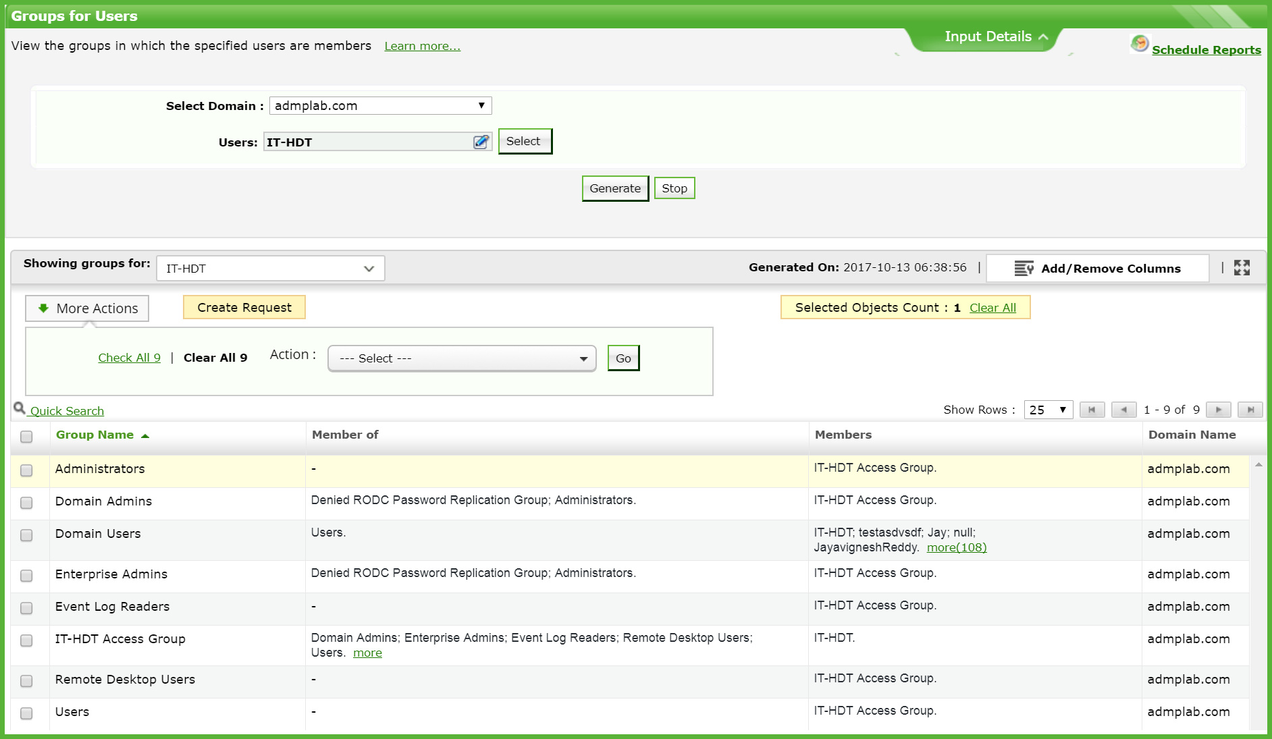Viewport: 1272px width, 739px height.
Task: Click the Schedule Reports icon
Action: (1138, 43)
